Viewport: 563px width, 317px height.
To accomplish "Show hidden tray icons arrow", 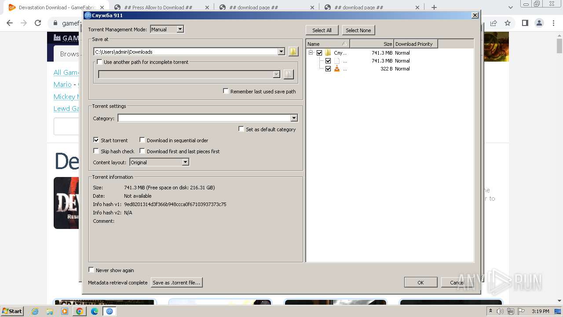I will [490, 311].
